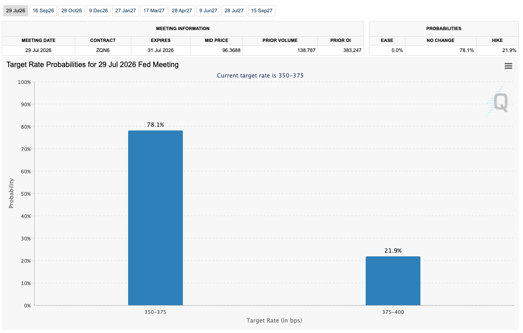
Task: Switch to the 16 Sep26 meeting tab
Action: click(x=43, y=10)
